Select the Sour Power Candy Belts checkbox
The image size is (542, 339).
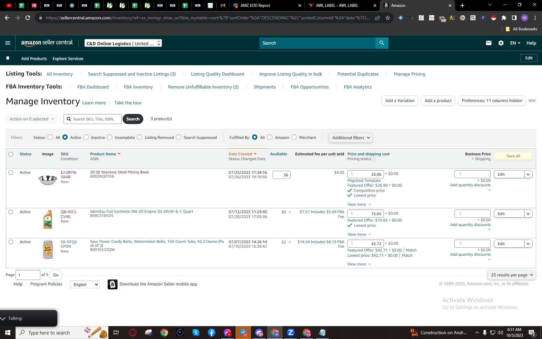[11, 242]
